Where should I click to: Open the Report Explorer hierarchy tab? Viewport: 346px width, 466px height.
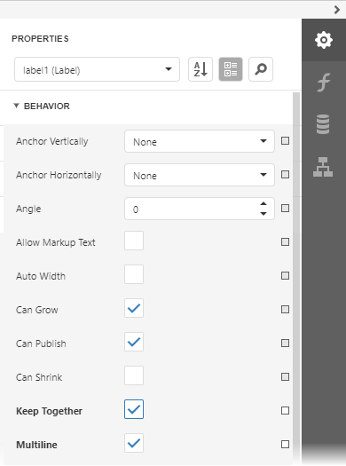(x=323, y=167)
